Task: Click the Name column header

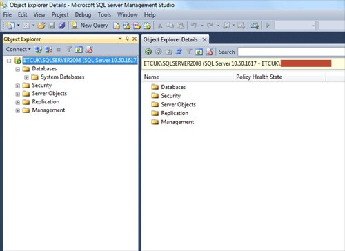Action: point(188,77)
